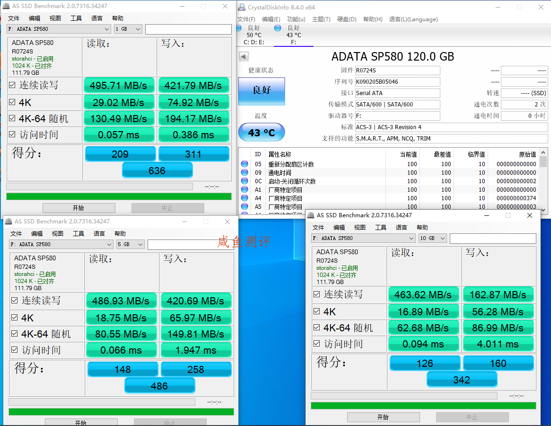This screenshot has height=426, width=551.
Task: Click the blue status circle for attribute A5
Action: click(245, 206)
